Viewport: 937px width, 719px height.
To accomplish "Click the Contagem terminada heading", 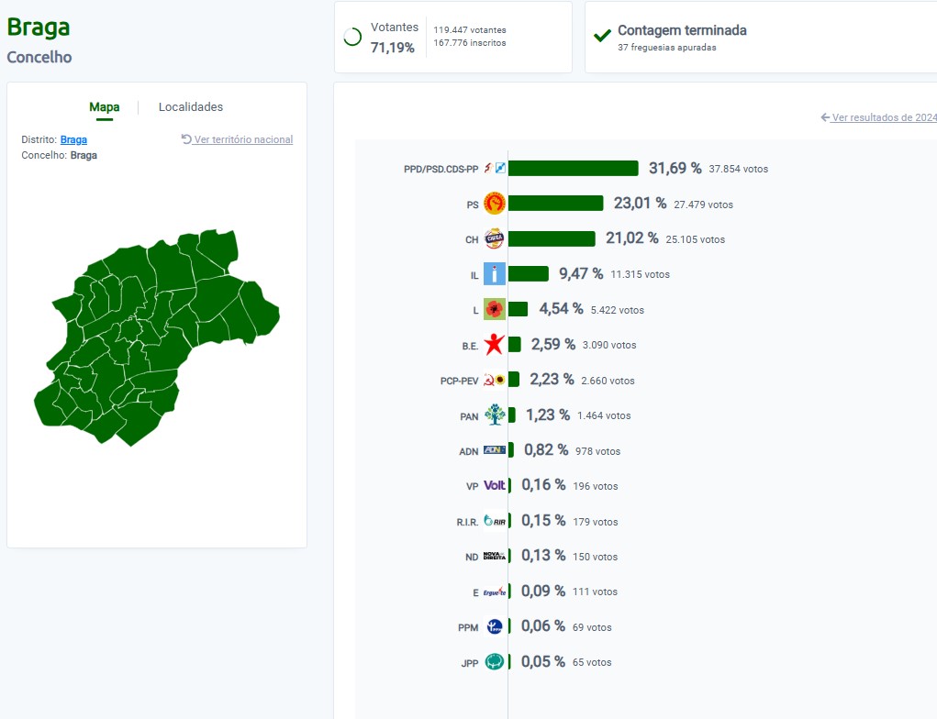I will coord(682,30).
